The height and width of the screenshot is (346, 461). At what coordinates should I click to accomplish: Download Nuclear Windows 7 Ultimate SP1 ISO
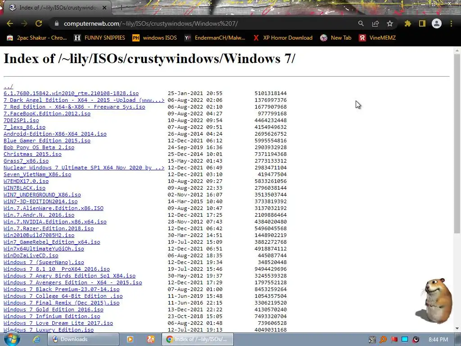pos(84,168)
